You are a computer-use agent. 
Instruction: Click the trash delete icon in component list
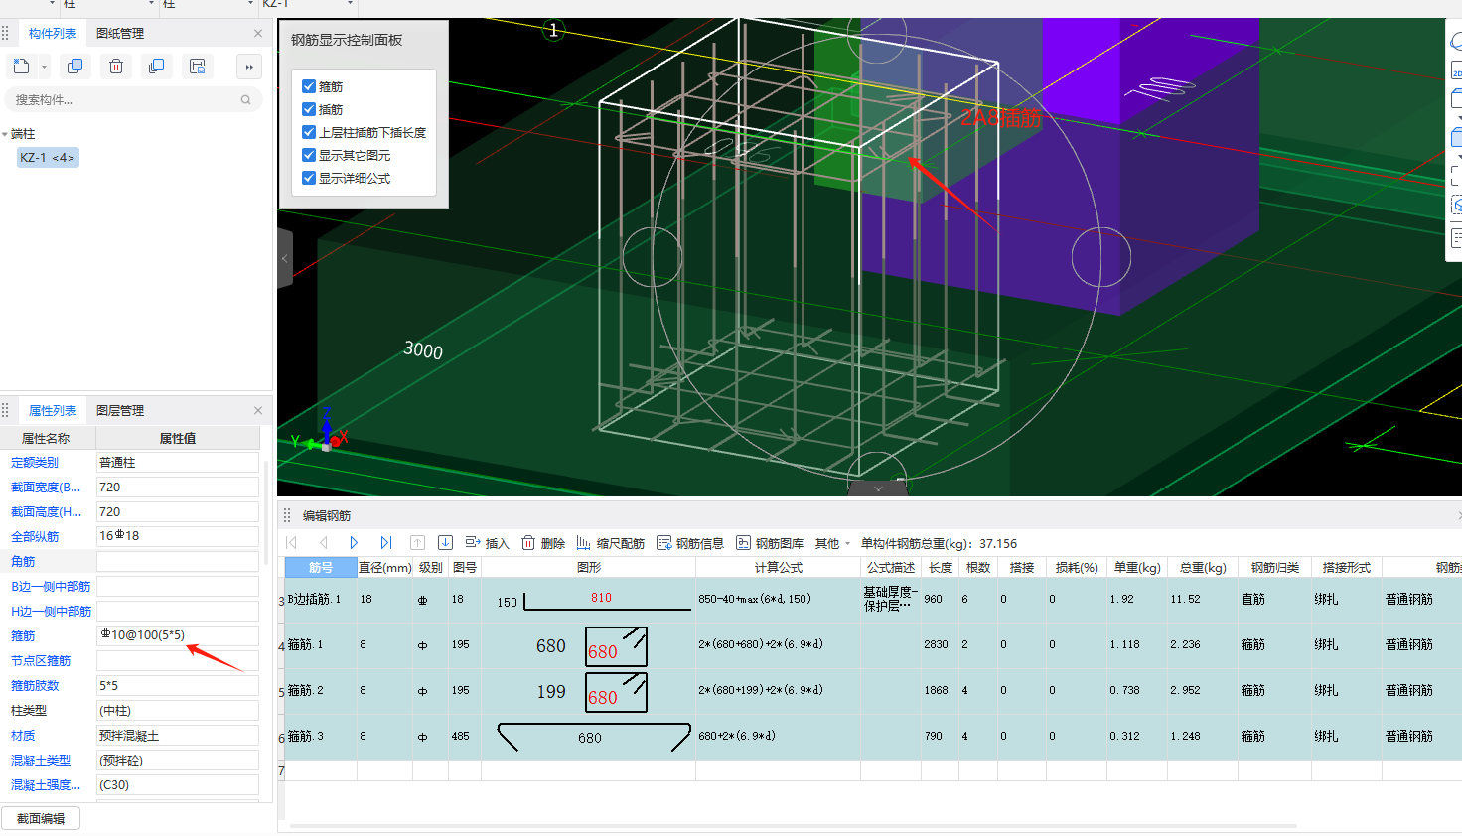click(116, 67)
